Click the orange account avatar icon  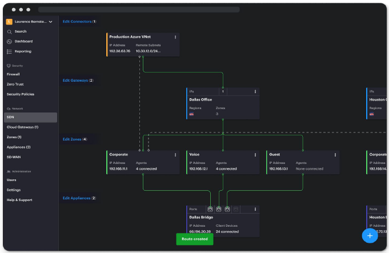tap(9, 22)
